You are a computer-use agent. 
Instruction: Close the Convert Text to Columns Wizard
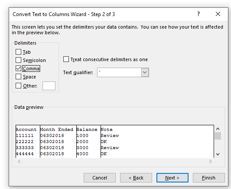218,14
